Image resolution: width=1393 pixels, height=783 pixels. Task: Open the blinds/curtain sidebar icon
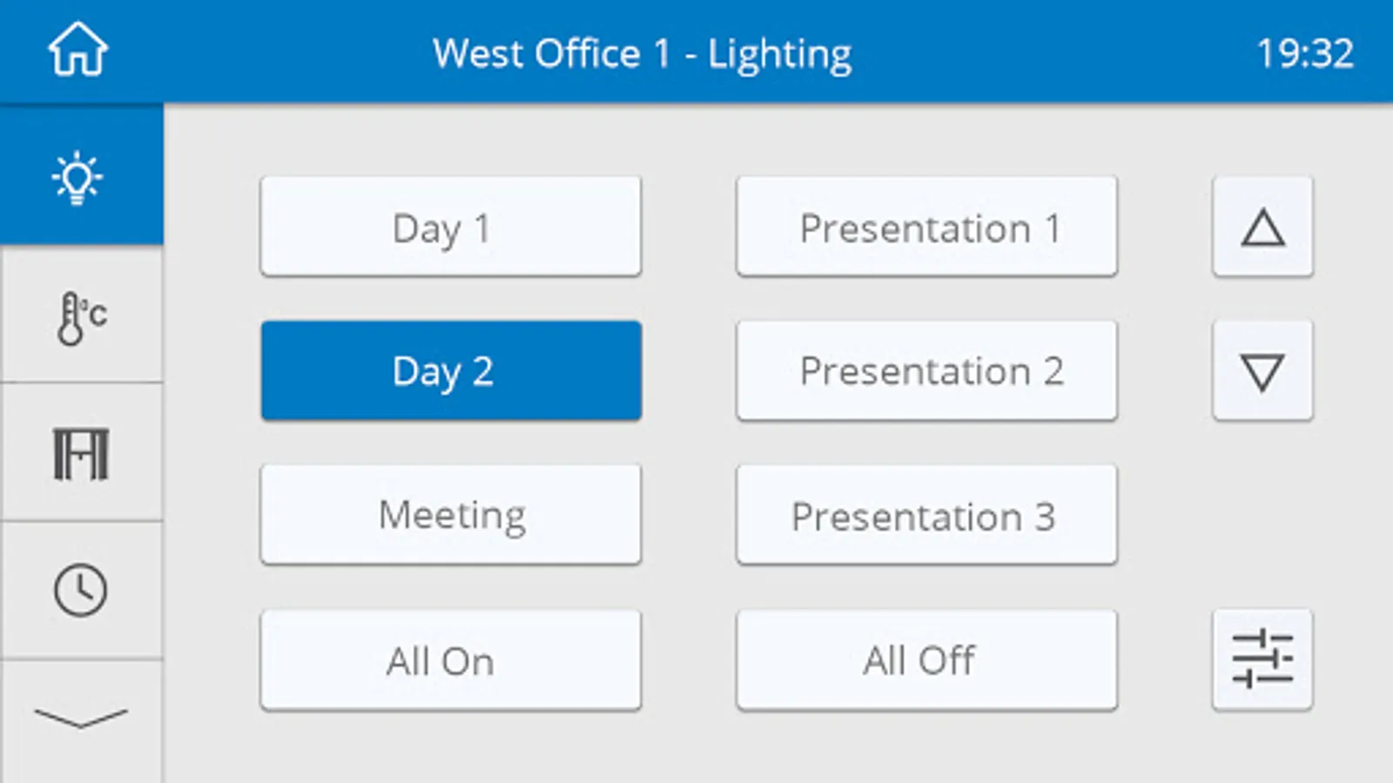pos(81,453)
